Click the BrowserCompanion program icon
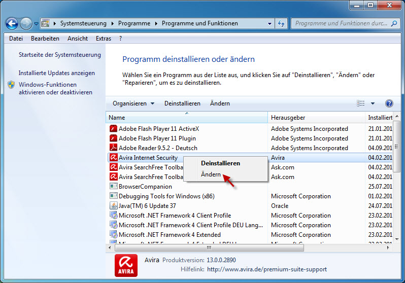The height and width of the screenshot is (283, 405). point(113,186)
